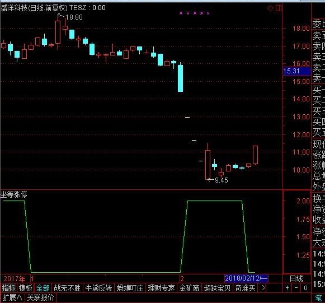
Task: Select the 奇准买 indicator tab
Action: coord(245,288)
